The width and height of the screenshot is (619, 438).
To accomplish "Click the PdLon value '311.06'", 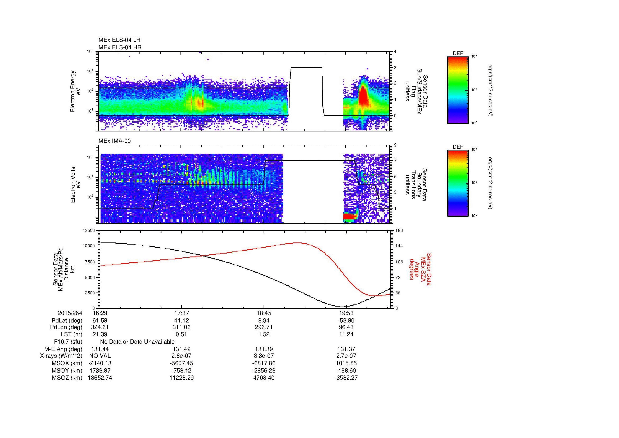I will [182, 327].
